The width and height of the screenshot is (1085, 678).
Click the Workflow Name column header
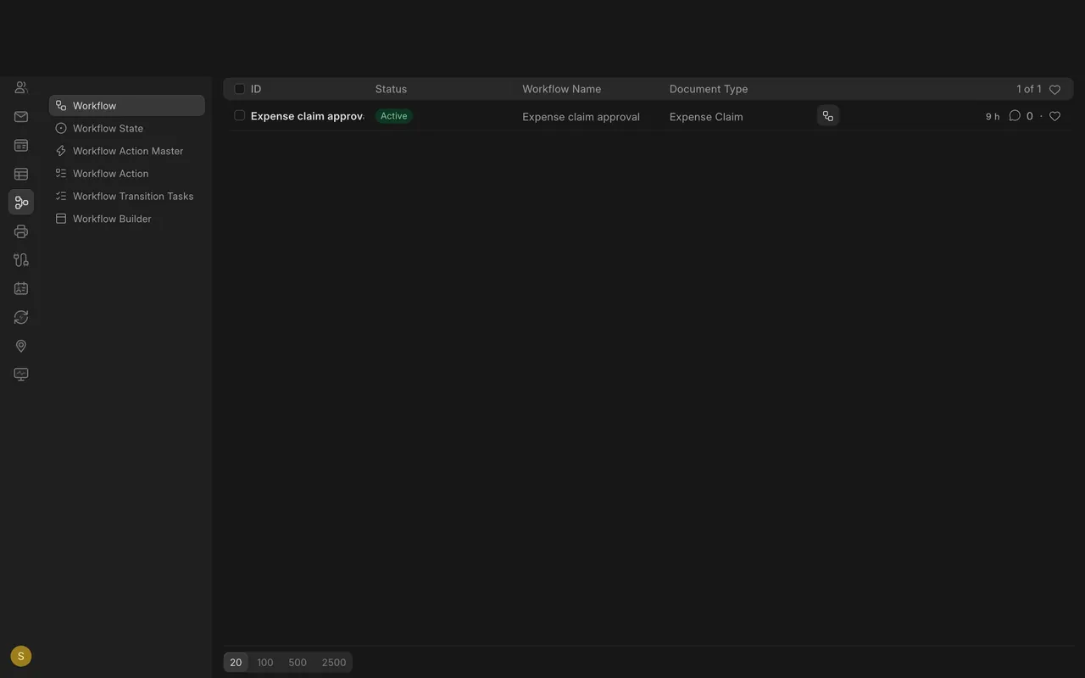[561, 89]
